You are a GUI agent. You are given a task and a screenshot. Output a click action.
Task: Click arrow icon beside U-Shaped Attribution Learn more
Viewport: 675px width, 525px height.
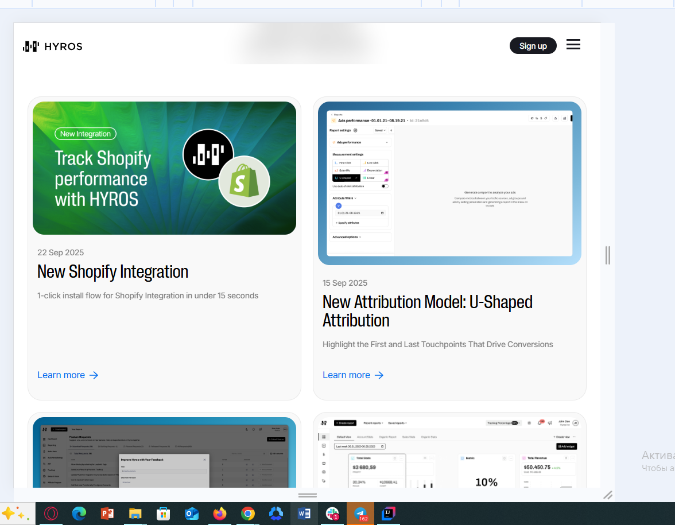point(379,375)
